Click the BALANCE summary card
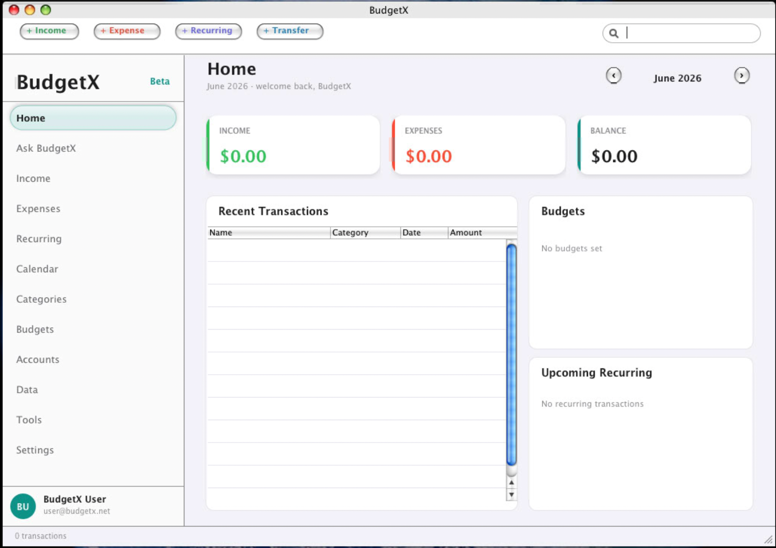This screenshot has width=776, height=548. (x=664, y=145)
